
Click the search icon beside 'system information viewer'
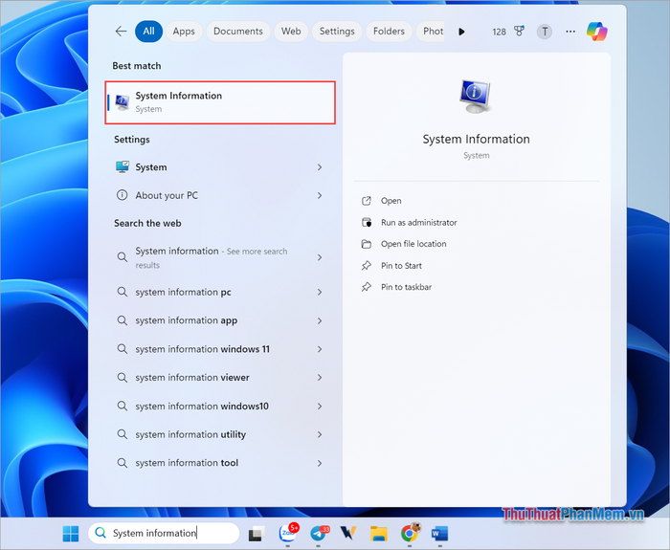pos(123,378)
